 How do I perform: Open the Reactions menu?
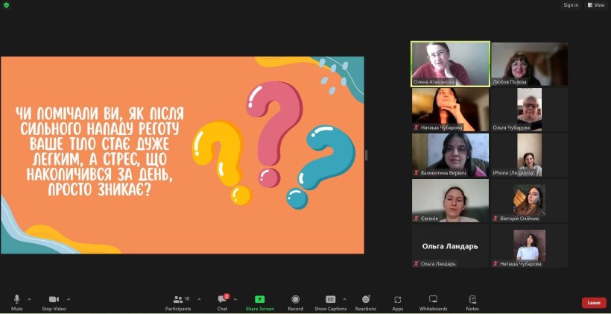(365, 301)
